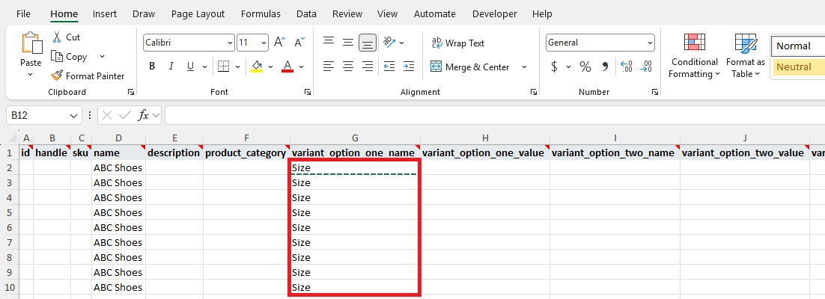The height and width of the screenshot is (299, 825).
Task: Click the Copy icon
Action: click(57, 56)
